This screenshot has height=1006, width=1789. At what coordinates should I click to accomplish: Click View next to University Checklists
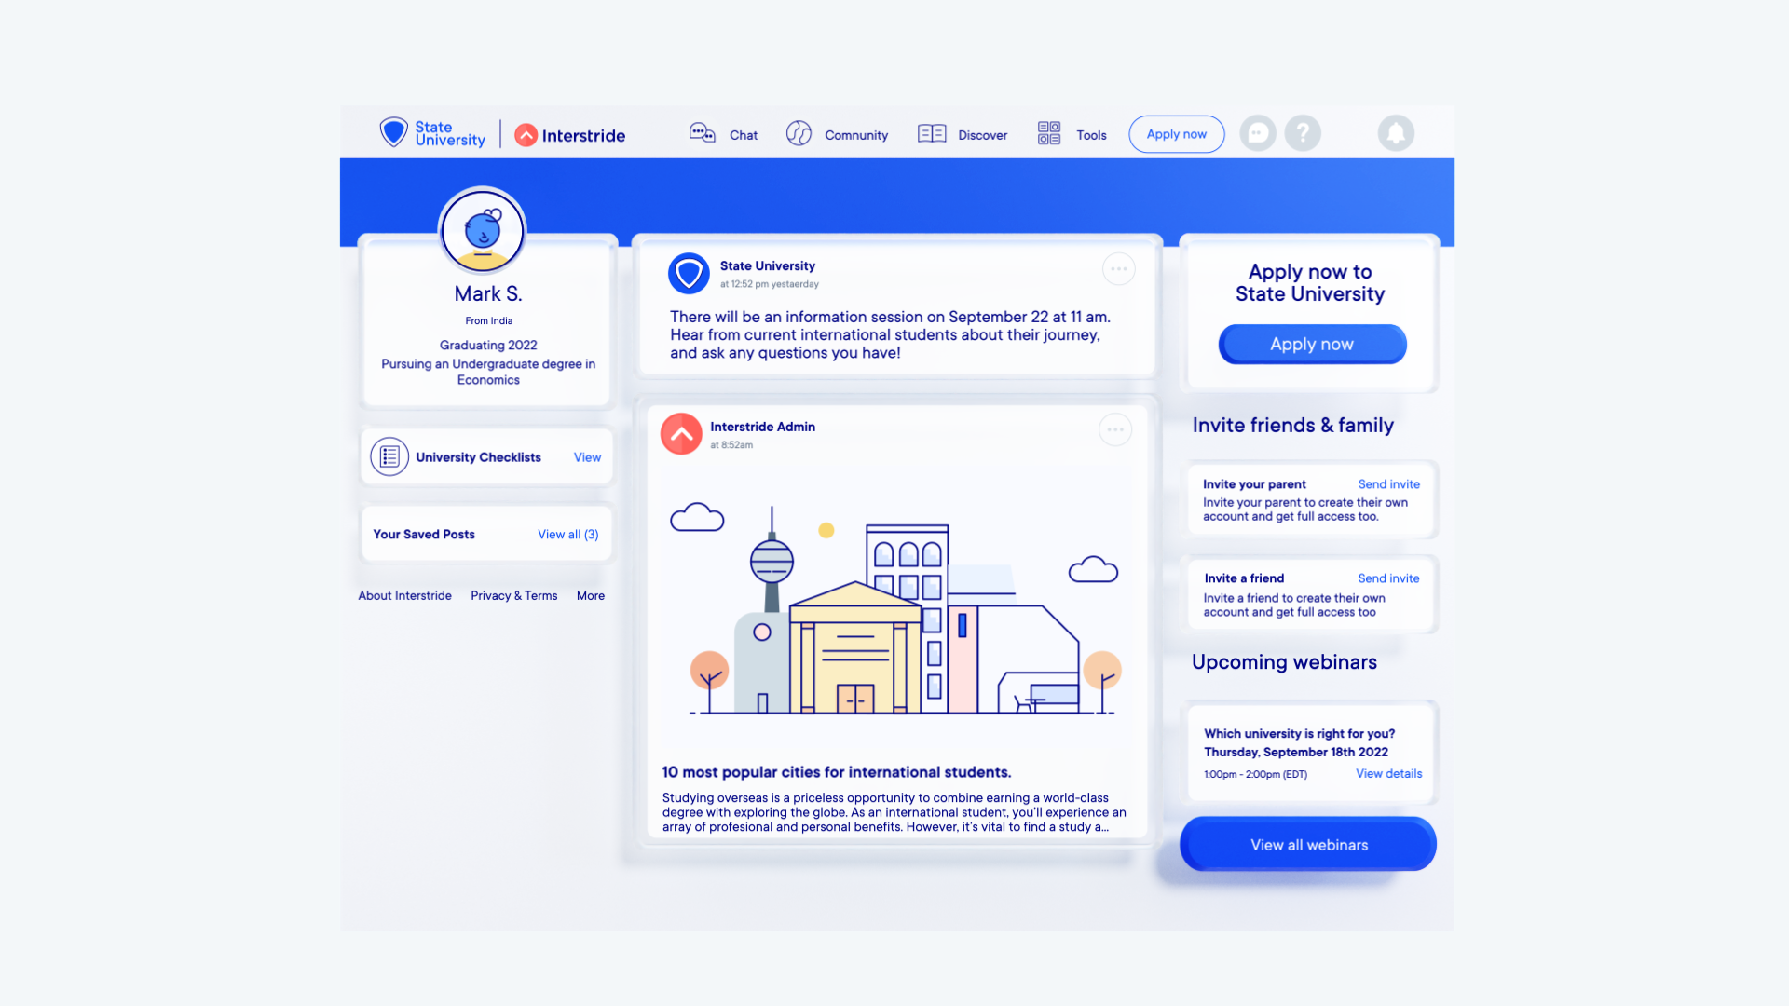pyautogui.click(x=587, y=457)
